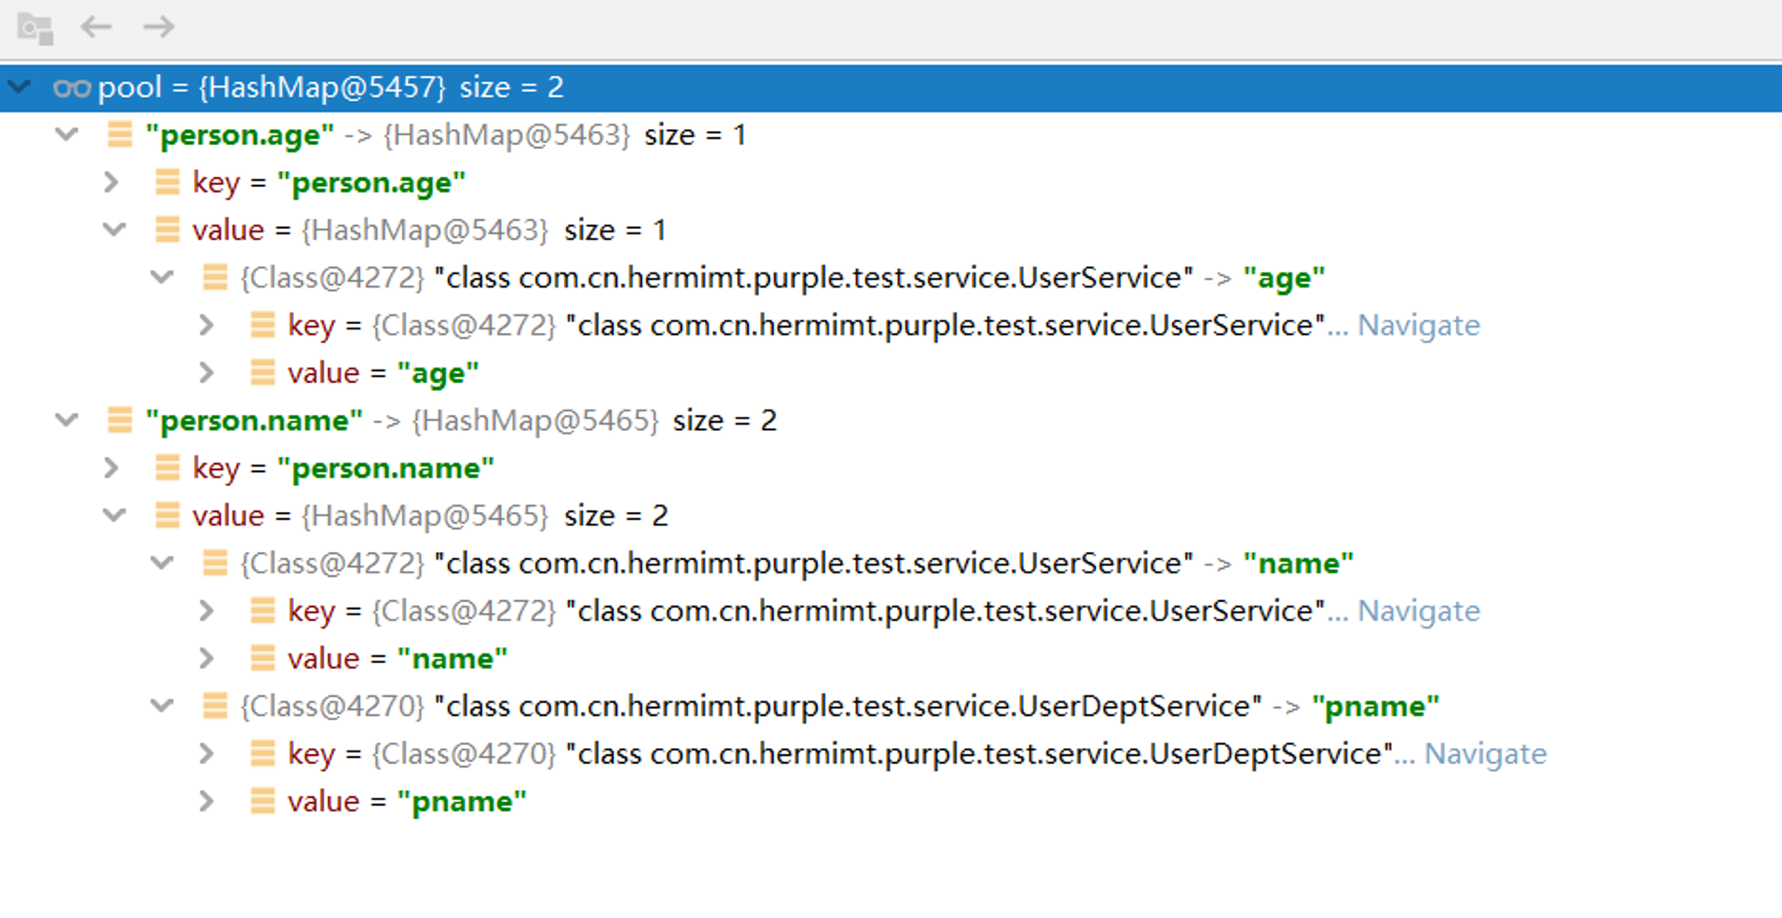Select the "person.age" map entry text
The width and height of the screenshot is (1782, 918).
(445, 135)
